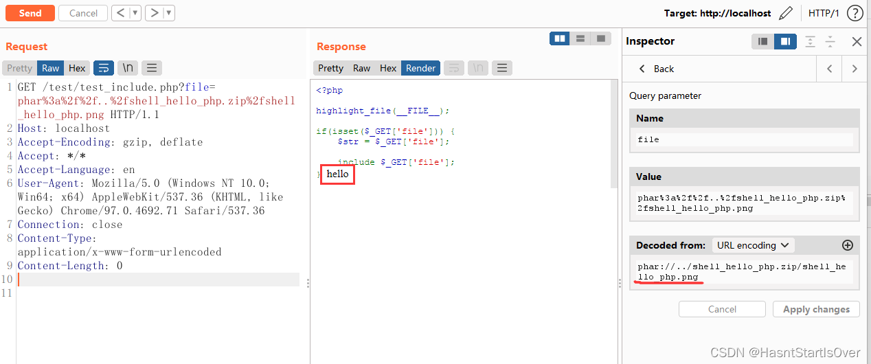Click the decoded phar:// text field
This screenshot has width=871, height=364.
[745, 272]
